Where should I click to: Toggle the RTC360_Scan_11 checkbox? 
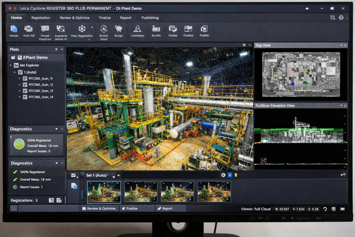click(x=25, y=79)
